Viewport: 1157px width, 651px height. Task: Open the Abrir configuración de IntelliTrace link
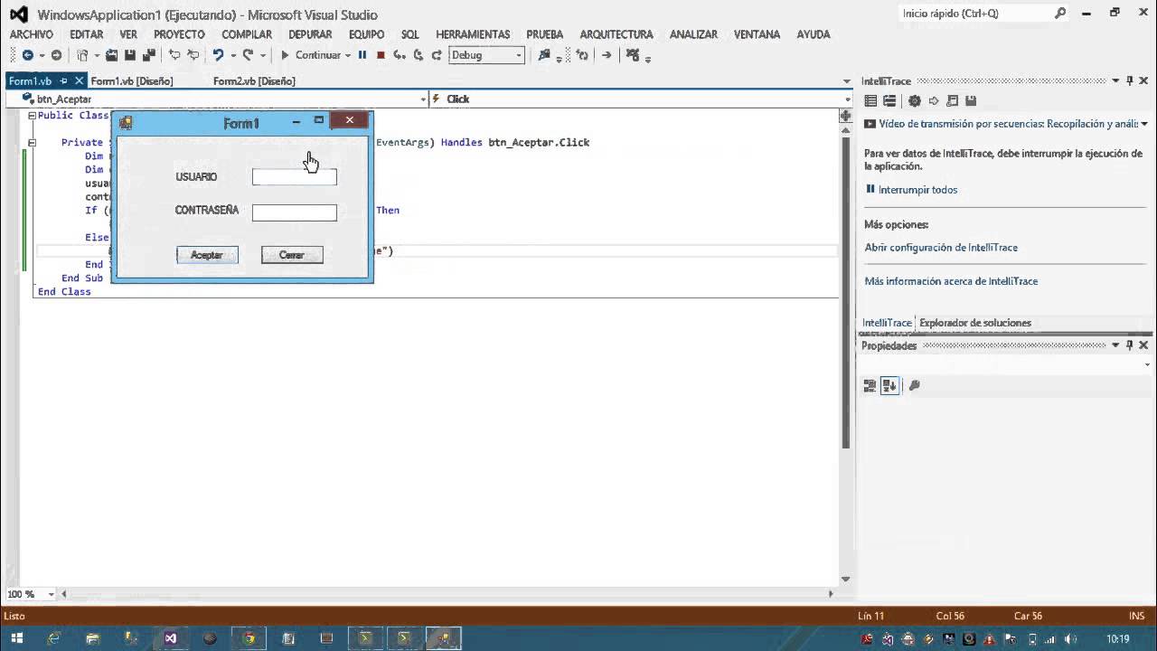pos(941,248)
